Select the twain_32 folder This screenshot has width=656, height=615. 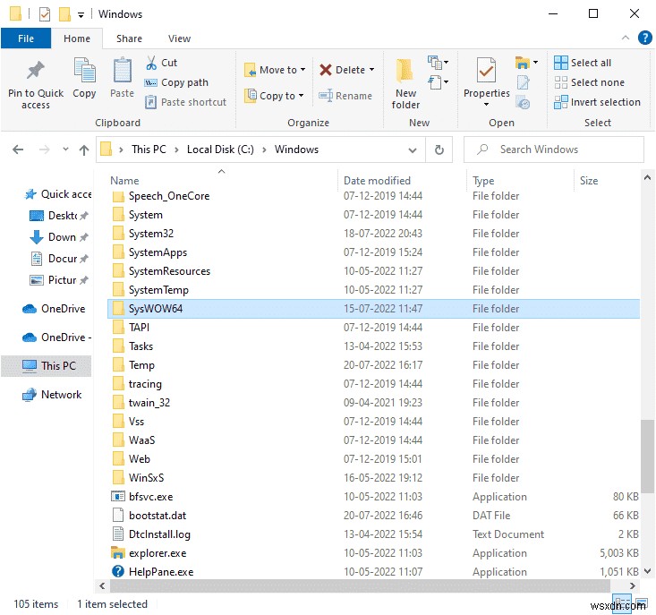coord(373,403)
